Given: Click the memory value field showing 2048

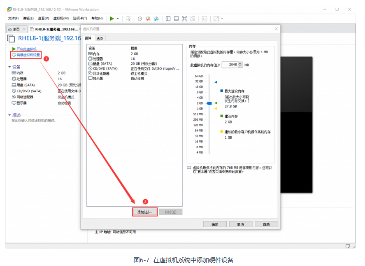Looking at the screenshot, I should coord(230,65).
